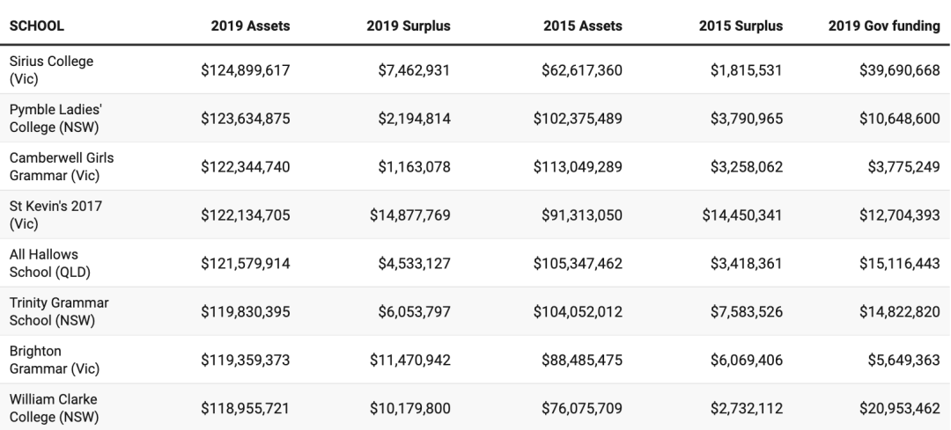Sort by the SCHOOL column header

(x=36, y=26)
